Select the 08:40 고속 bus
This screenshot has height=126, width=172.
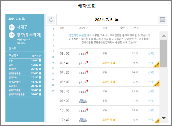click(151, 91)
